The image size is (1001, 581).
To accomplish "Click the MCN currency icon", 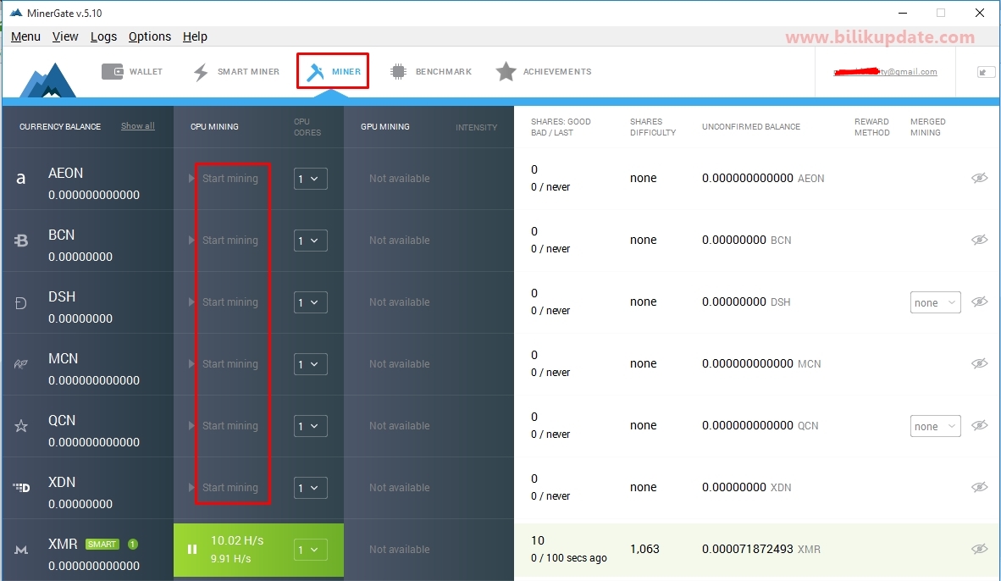I will (21, 362).
